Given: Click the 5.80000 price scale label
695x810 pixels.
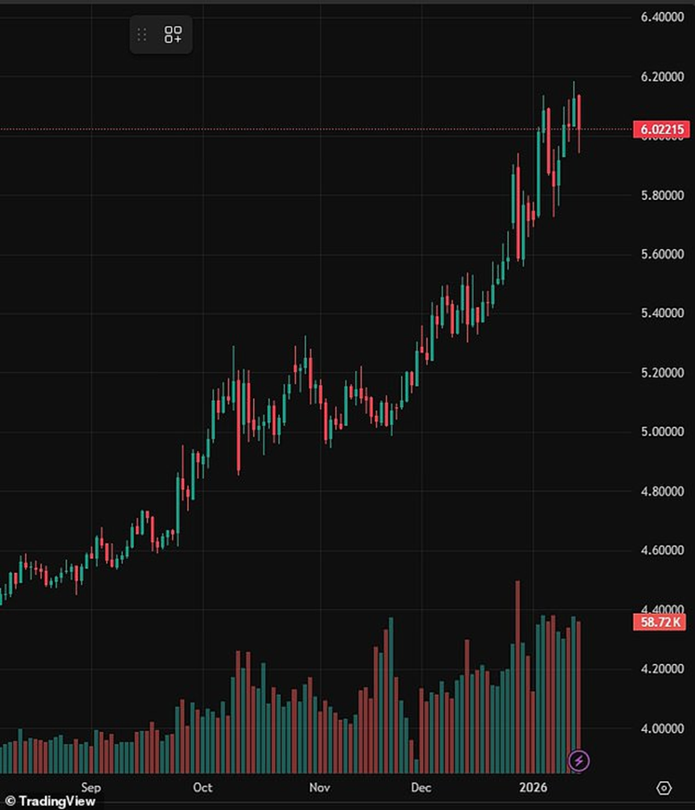Looking at the screenshot, I should pos(663,195).
